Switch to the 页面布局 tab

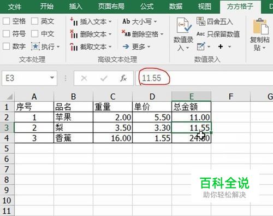[x=111, y=7]
